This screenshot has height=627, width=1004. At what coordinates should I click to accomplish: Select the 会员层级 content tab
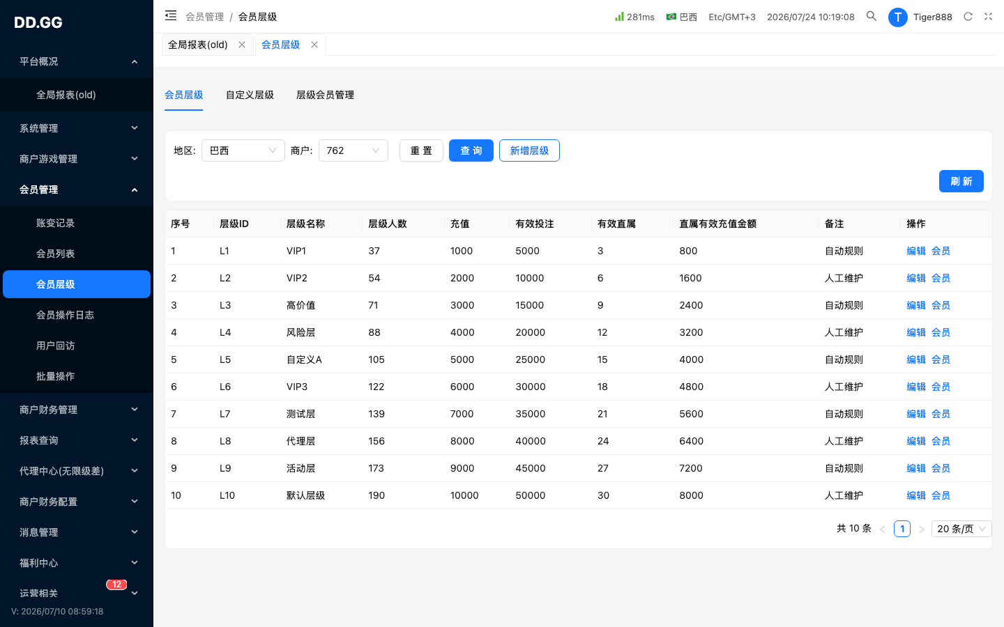[x=184, y=95]
